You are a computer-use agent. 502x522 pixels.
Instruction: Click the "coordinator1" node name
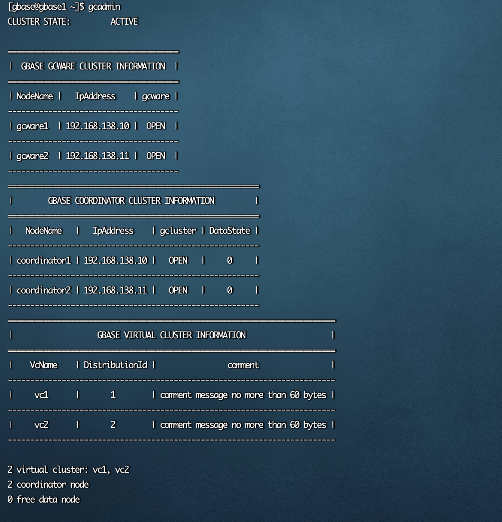(x=44, y=261)
